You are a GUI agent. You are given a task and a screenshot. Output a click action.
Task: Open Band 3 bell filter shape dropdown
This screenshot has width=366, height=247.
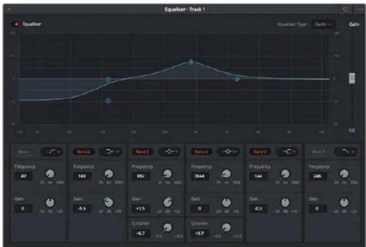(x=170, y=152)
